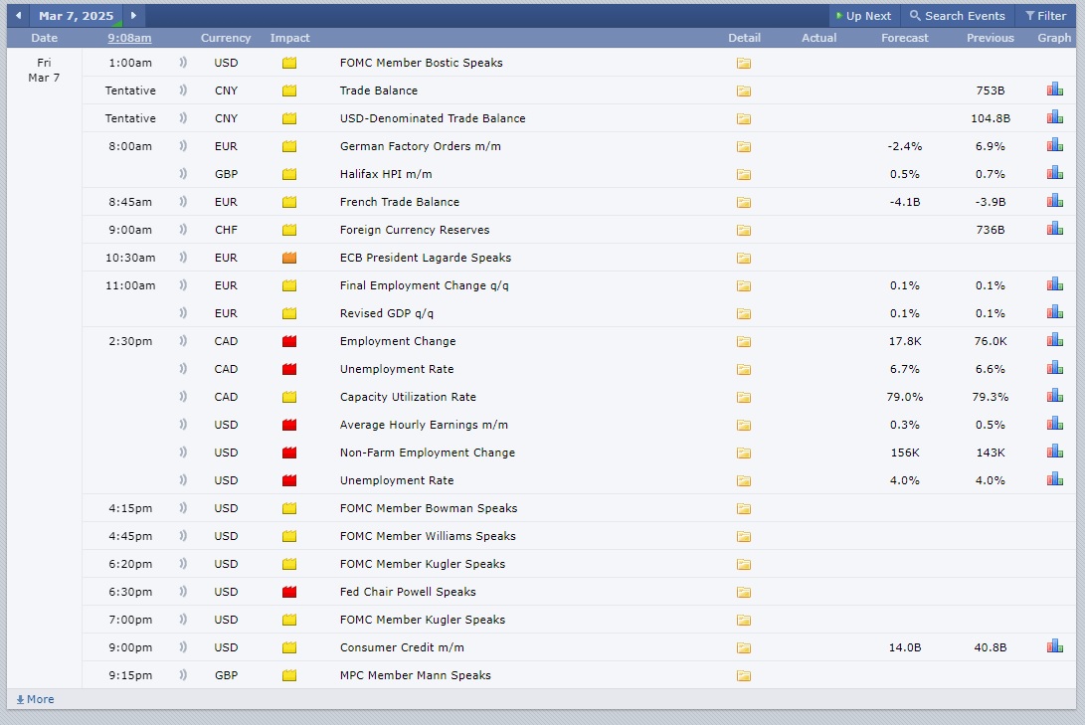The height and width of the screenshot is (725, 1085).
Task: Click the Date column header
Action: pos(45,38)
